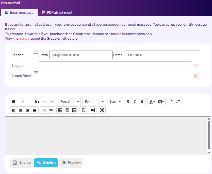212x174 pixels.
Task: Click the Attach file(s) input field
Action: click(x=115, y=76)
